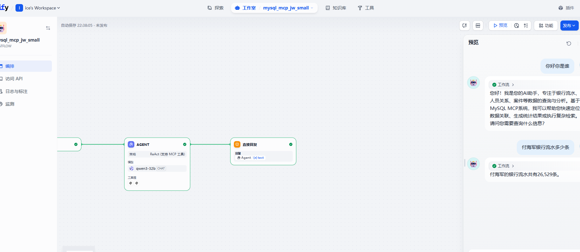
Task: Click the first bot avatar in preview
Action: tap(473, 83)
